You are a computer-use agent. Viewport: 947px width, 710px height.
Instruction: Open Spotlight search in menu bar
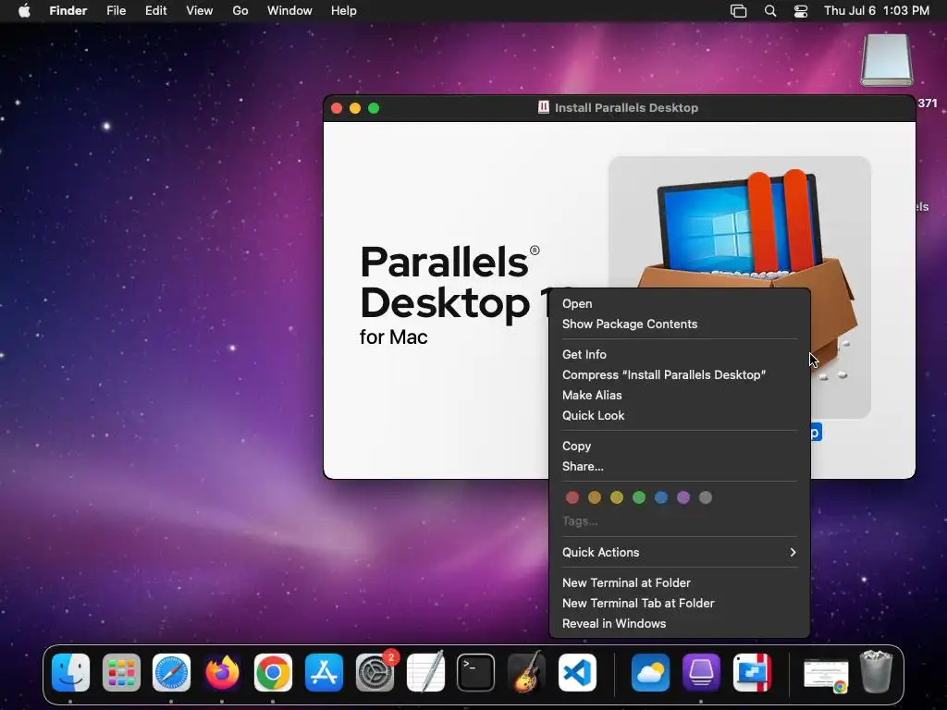770,11
